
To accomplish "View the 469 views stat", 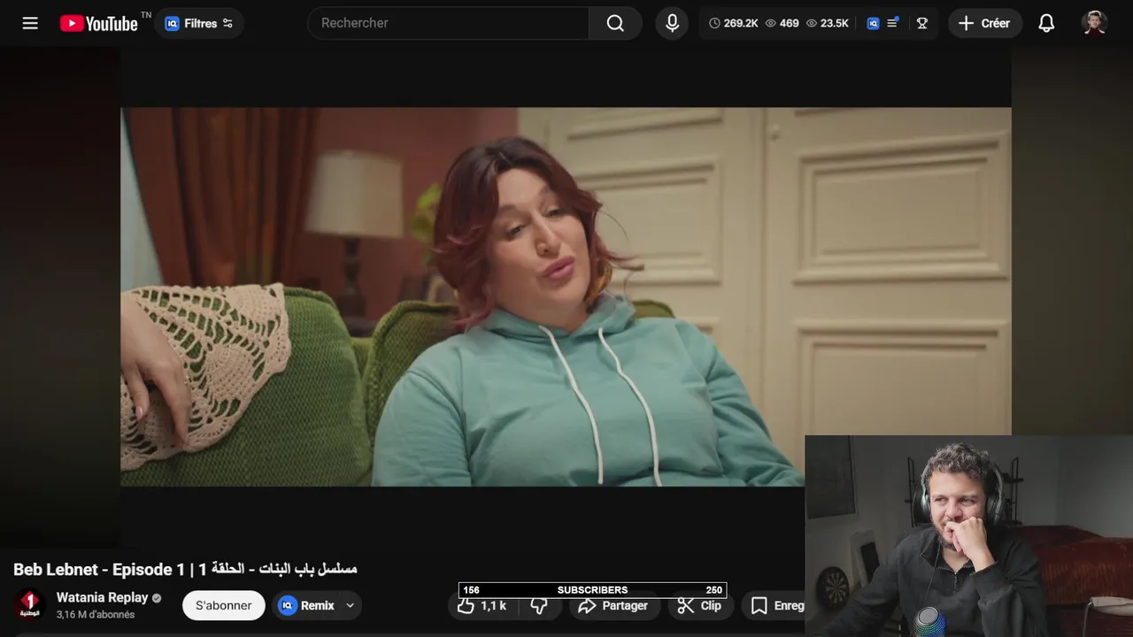I will pos(782,23).
